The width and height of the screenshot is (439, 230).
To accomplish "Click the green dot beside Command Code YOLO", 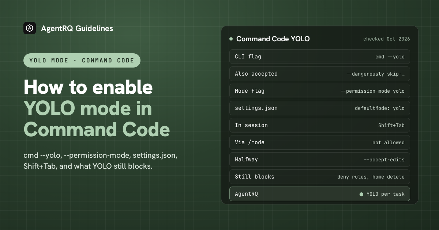I will pos(231,39).
